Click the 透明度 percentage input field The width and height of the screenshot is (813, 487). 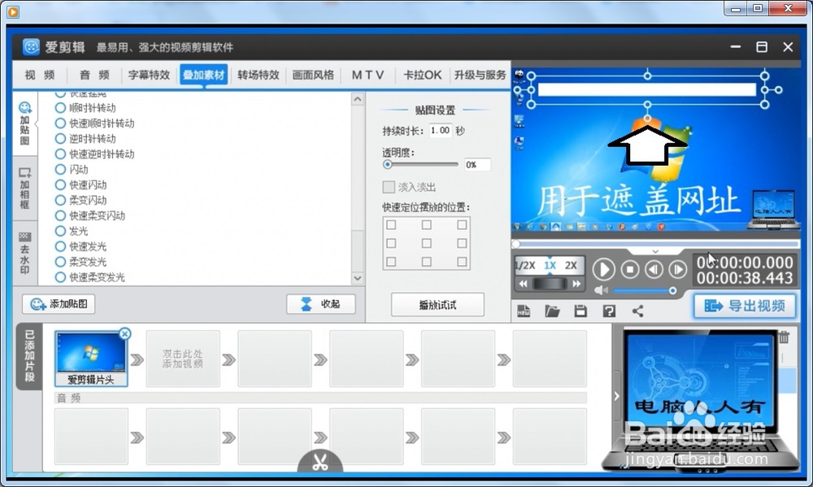477,165
